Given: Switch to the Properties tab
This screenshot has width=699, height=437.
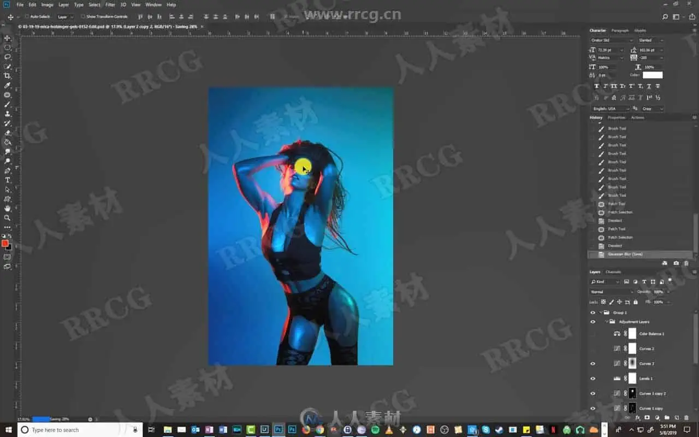Looking at the screenshot, I should [x=617, y=117].
